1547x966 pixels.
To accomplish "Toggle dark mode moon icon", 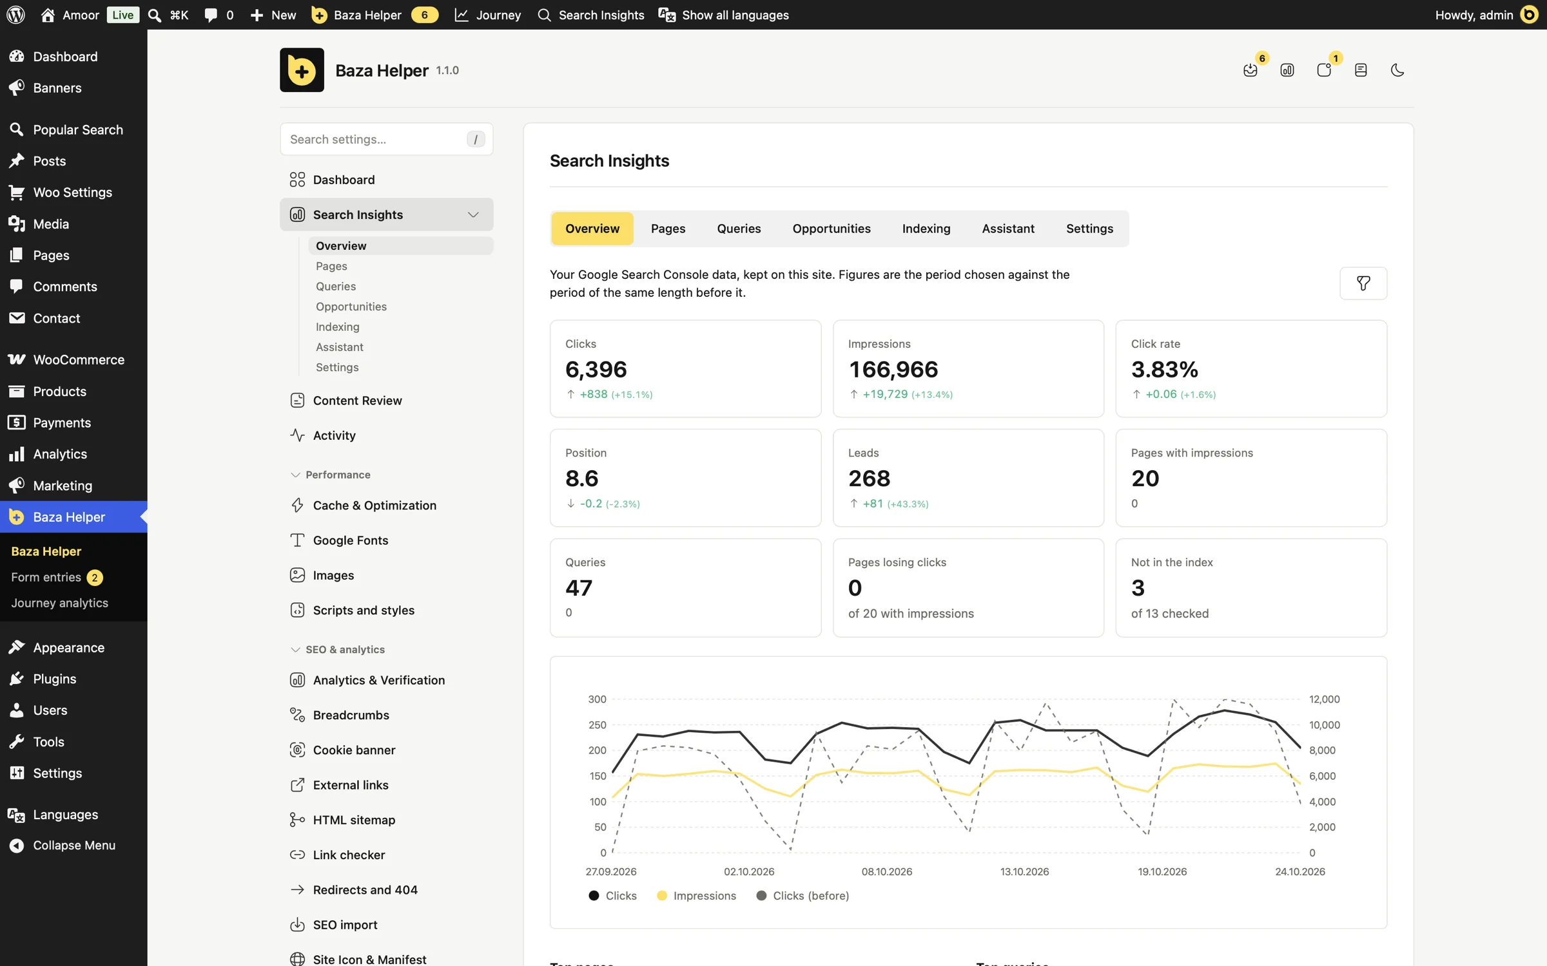I will tap(1397, 70).
